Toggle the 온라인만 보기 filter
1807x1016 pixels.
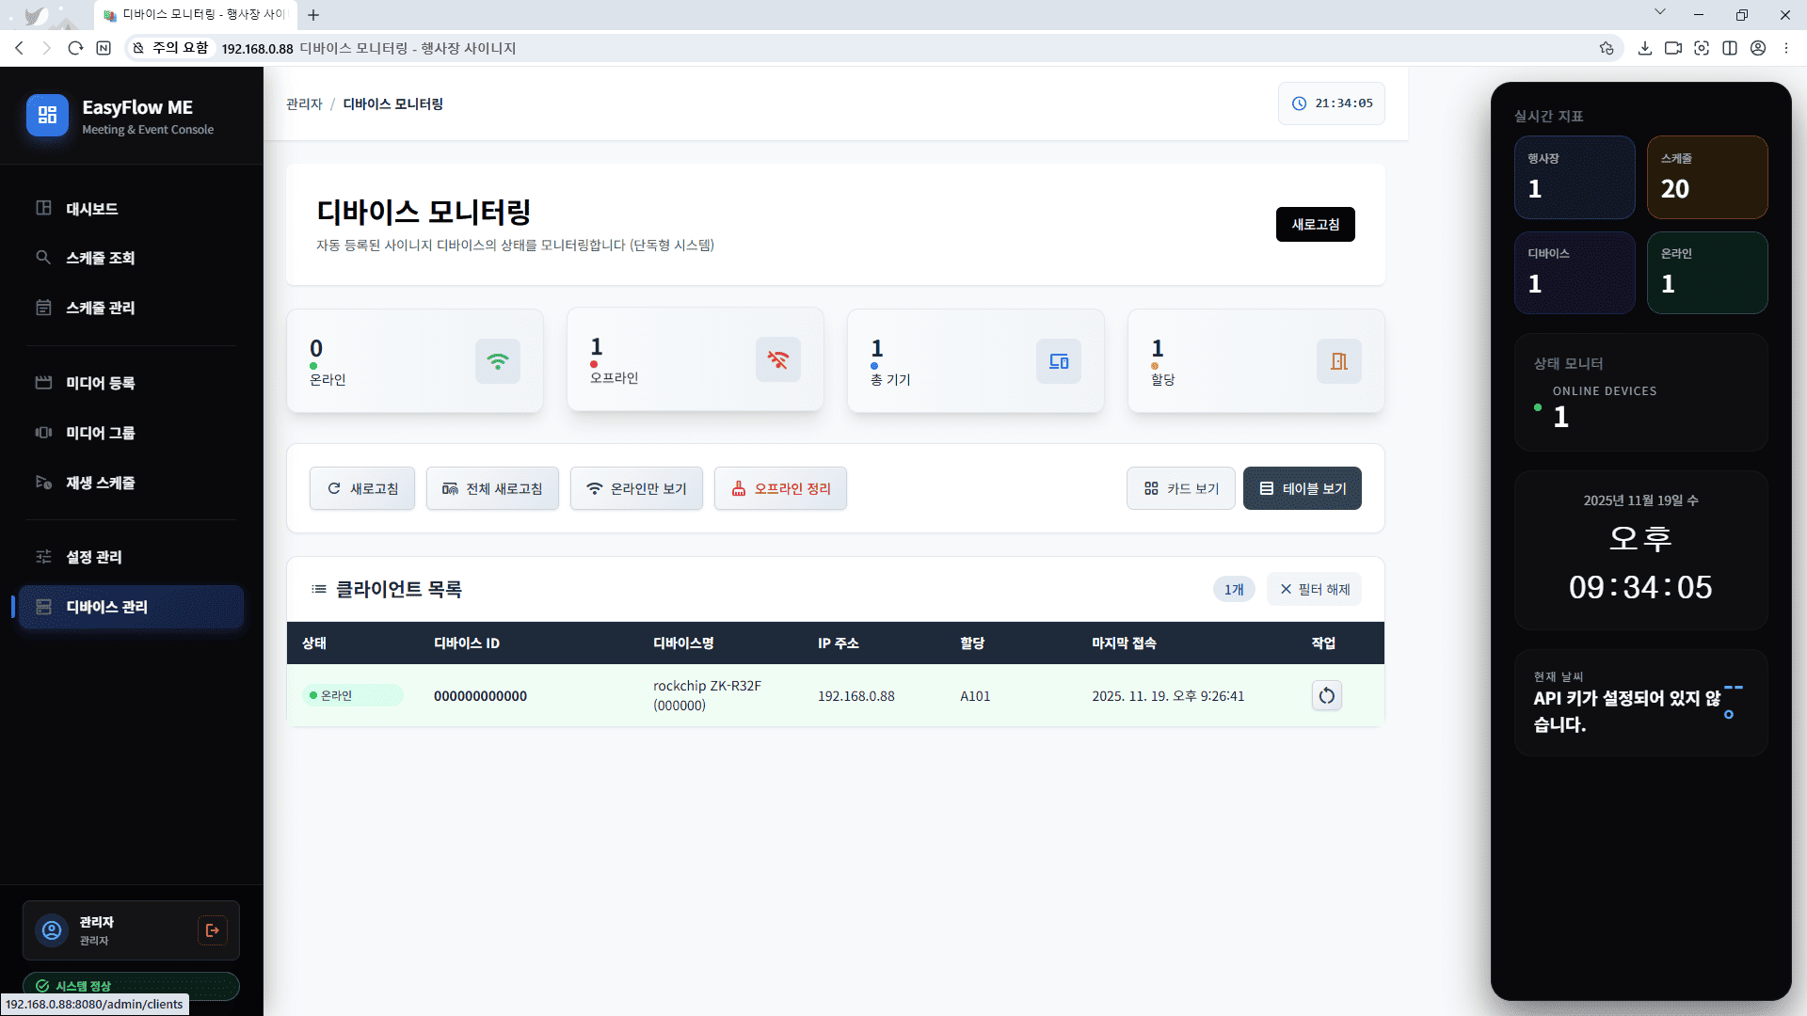pos(636,488)
